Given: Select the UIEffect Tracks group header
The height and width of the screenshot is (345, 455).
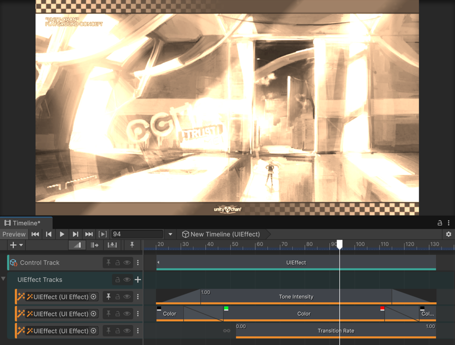Looking at the screenshot, I should pyautogui.click(x=74, y=280).
